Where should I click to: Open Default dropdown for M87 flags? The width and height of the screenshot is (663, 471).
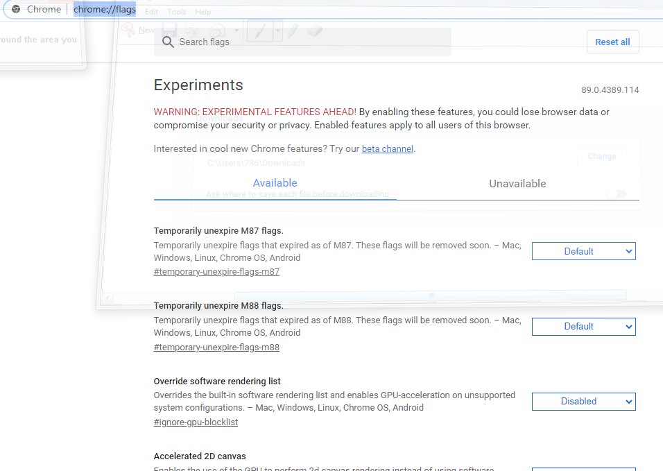(x=583, y=251)
